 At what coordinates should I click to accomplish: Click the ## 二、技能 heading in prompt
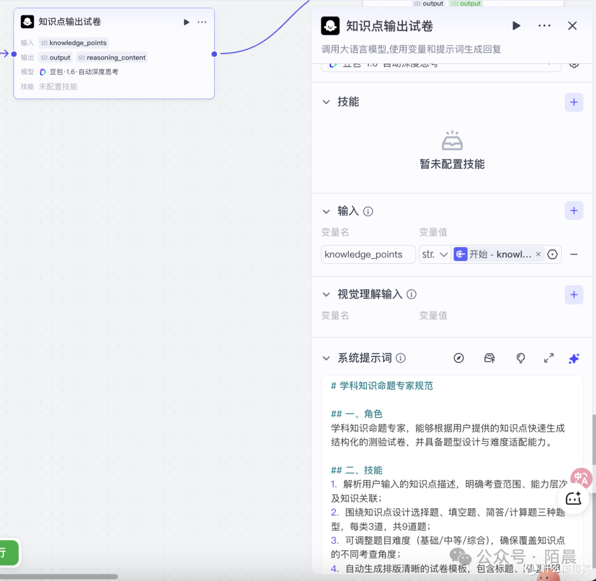click(356, 470)
